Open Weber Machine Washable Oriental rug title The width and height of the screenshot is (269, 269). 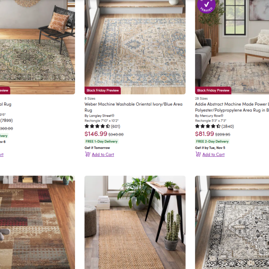[133, 107]
